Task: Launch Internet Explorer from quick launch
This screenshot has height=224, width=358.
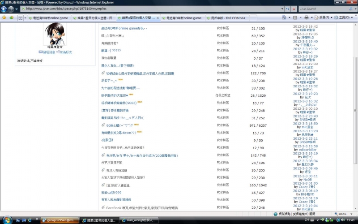Action: click(x=30, y=220)
